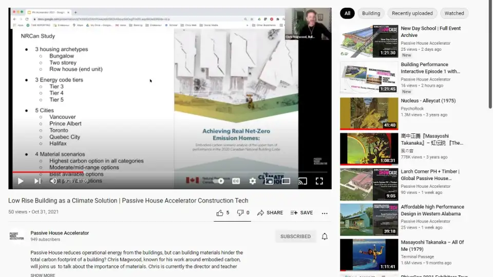Cast the video to a device

click(x=302, y=181)
